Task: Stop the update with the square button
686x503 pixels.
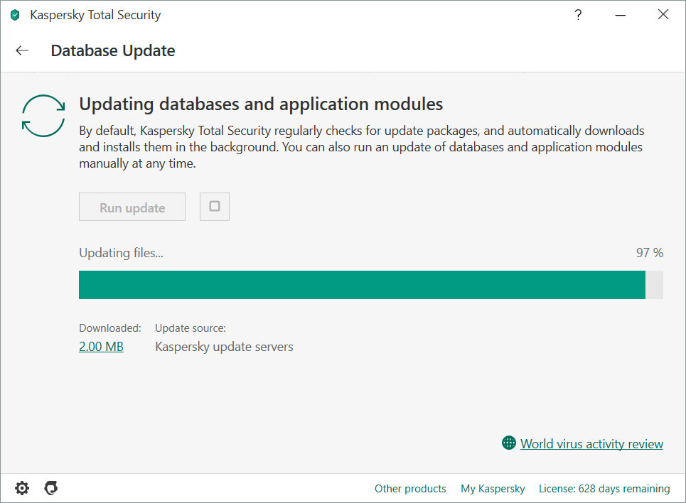Action: coord(215,207)
